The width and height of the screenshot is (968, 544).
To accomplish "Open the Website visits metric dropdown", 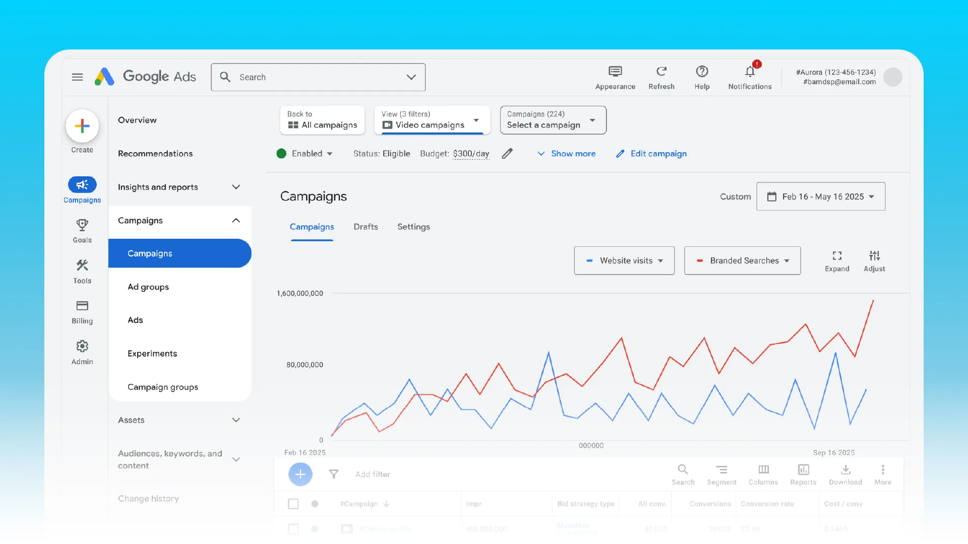I will point(624,260).
